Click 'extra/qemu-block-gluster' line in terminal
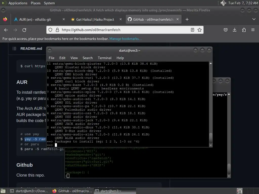The height and width of the screenshot is (194, 259). click(102, 64)
